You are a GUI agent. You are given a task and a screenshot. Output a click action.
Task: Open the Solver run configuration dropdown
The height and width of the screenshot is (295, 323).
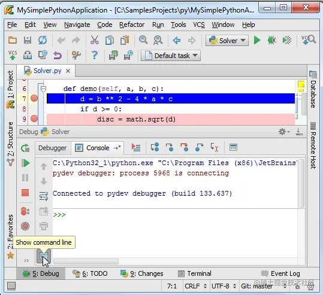tap(227, 41)
